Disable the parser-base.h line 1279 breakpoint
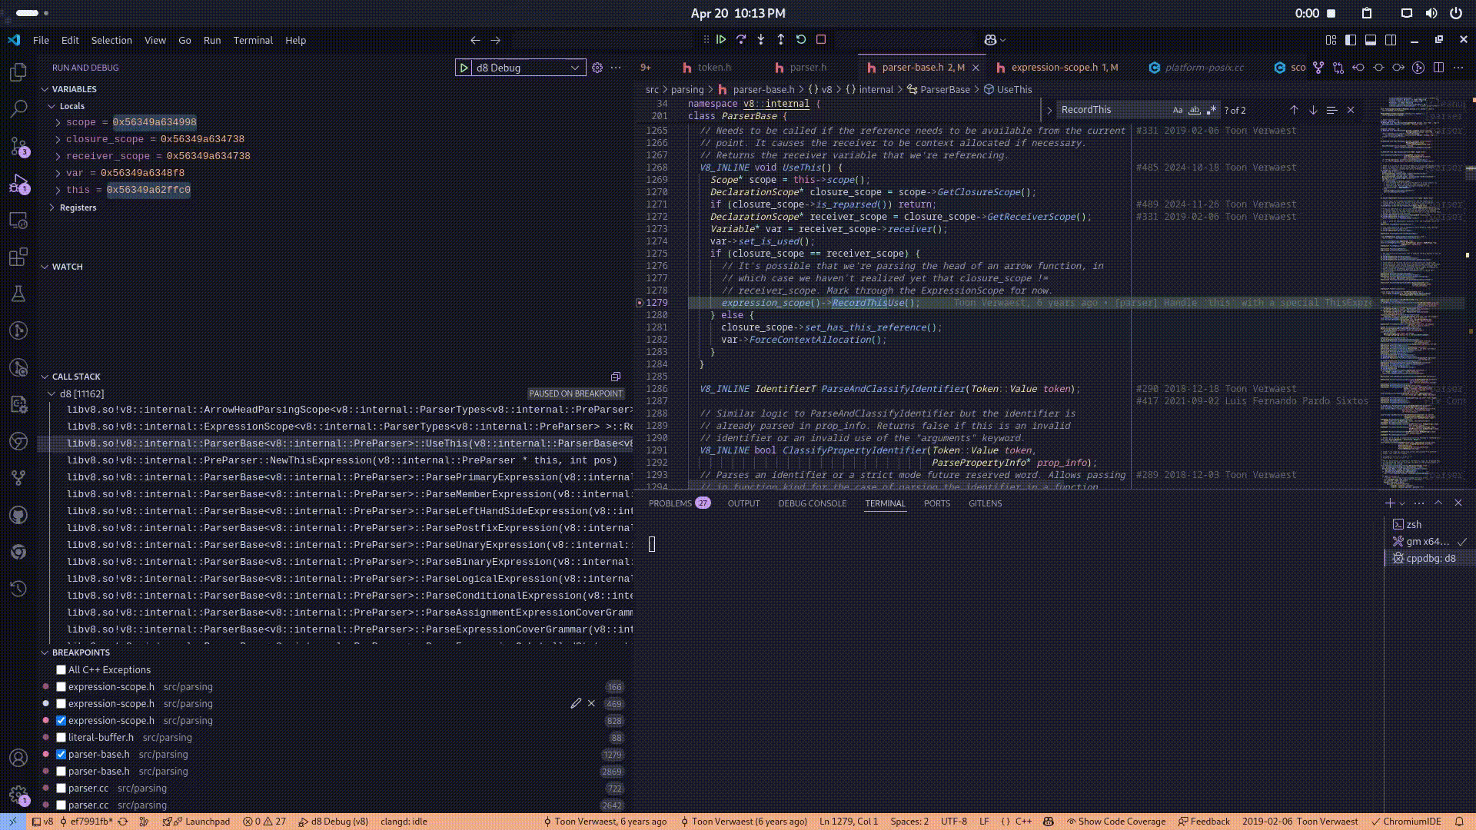The image size is (1476, 830). [x=61, y=754]
